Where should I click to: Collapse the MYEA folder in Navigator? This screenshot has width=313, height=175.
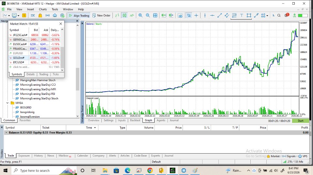coord(7,103)
